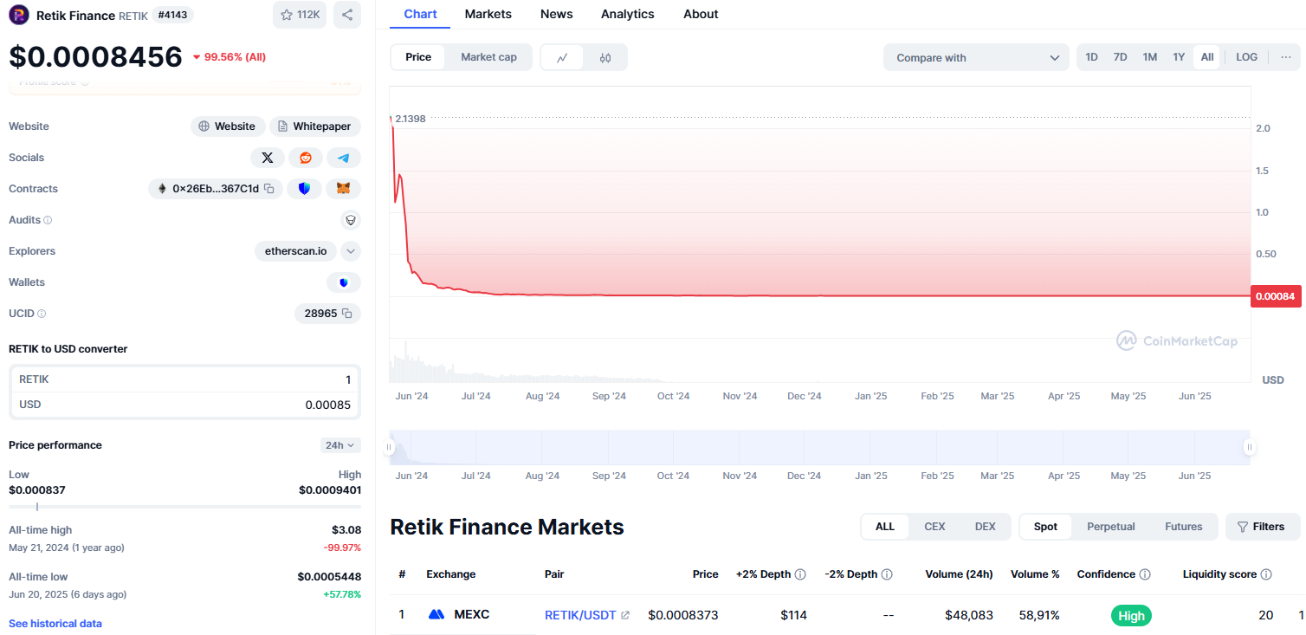Open the Reddit social link
This screenshot has height=635, width=1306.
pyautogui.click(x=306, y=158)
